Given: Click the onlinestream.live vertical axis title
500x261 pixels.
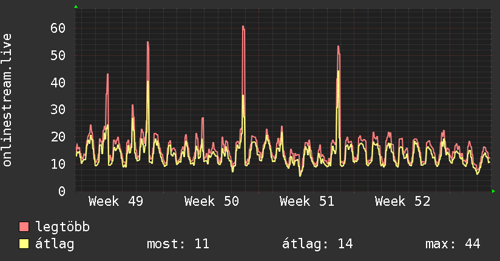Looking at the screenshot, I should (7, 100).
